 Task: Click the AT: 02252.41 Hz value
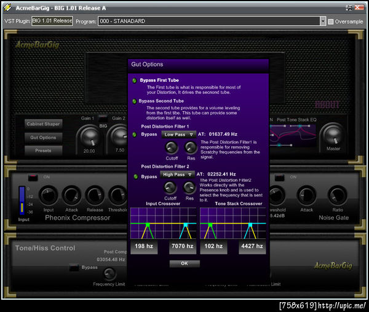click(216, 174)
